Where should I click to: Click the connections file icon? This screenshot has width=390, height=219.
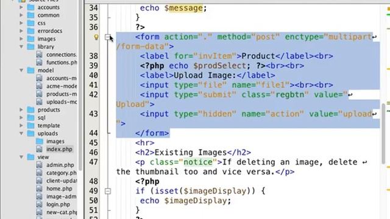(x=39, y=55)
